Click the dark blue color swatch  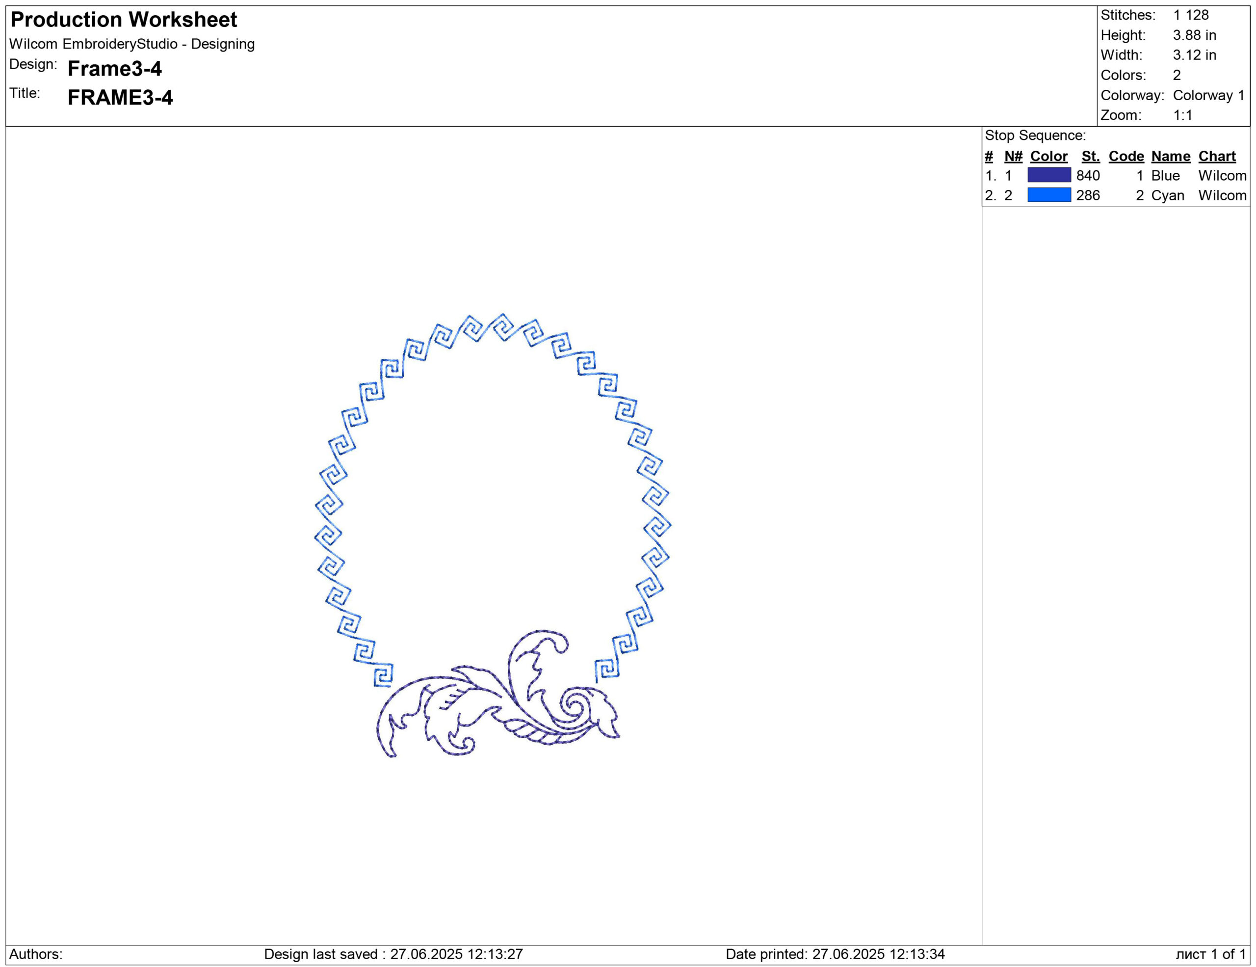(x=1048, y=175)
